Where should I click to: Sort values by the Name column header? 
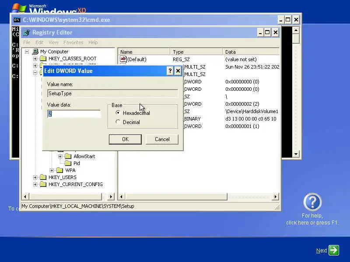tap(144, 52)
